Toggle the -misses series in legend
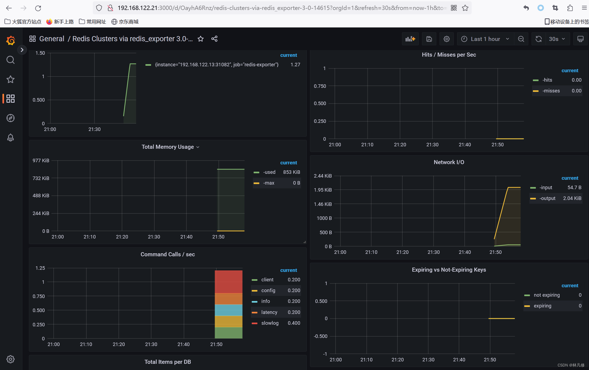This screenshot has height=370, width=589. pyautogui.click(x=551, y=91)
